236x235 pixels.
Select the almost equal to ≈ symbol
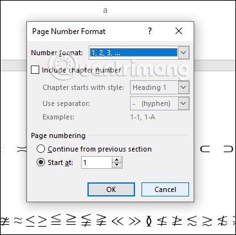coord(19,221)
